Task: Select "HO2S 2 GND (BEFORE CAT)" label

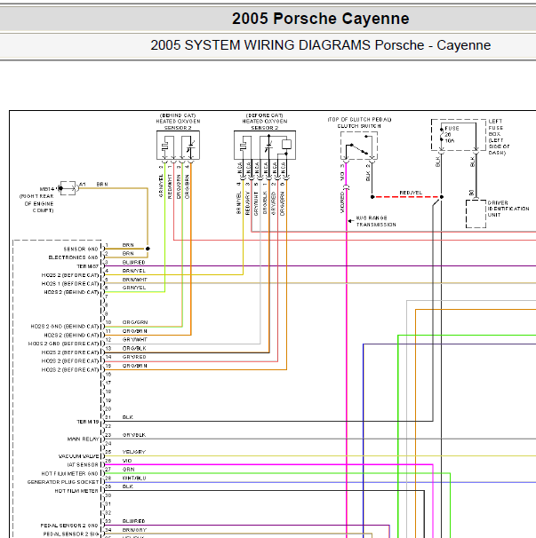Action: point(64,344)
